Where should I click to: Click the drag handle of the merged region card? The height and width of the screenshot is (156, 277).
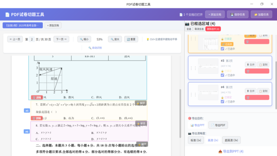(193, 38)
